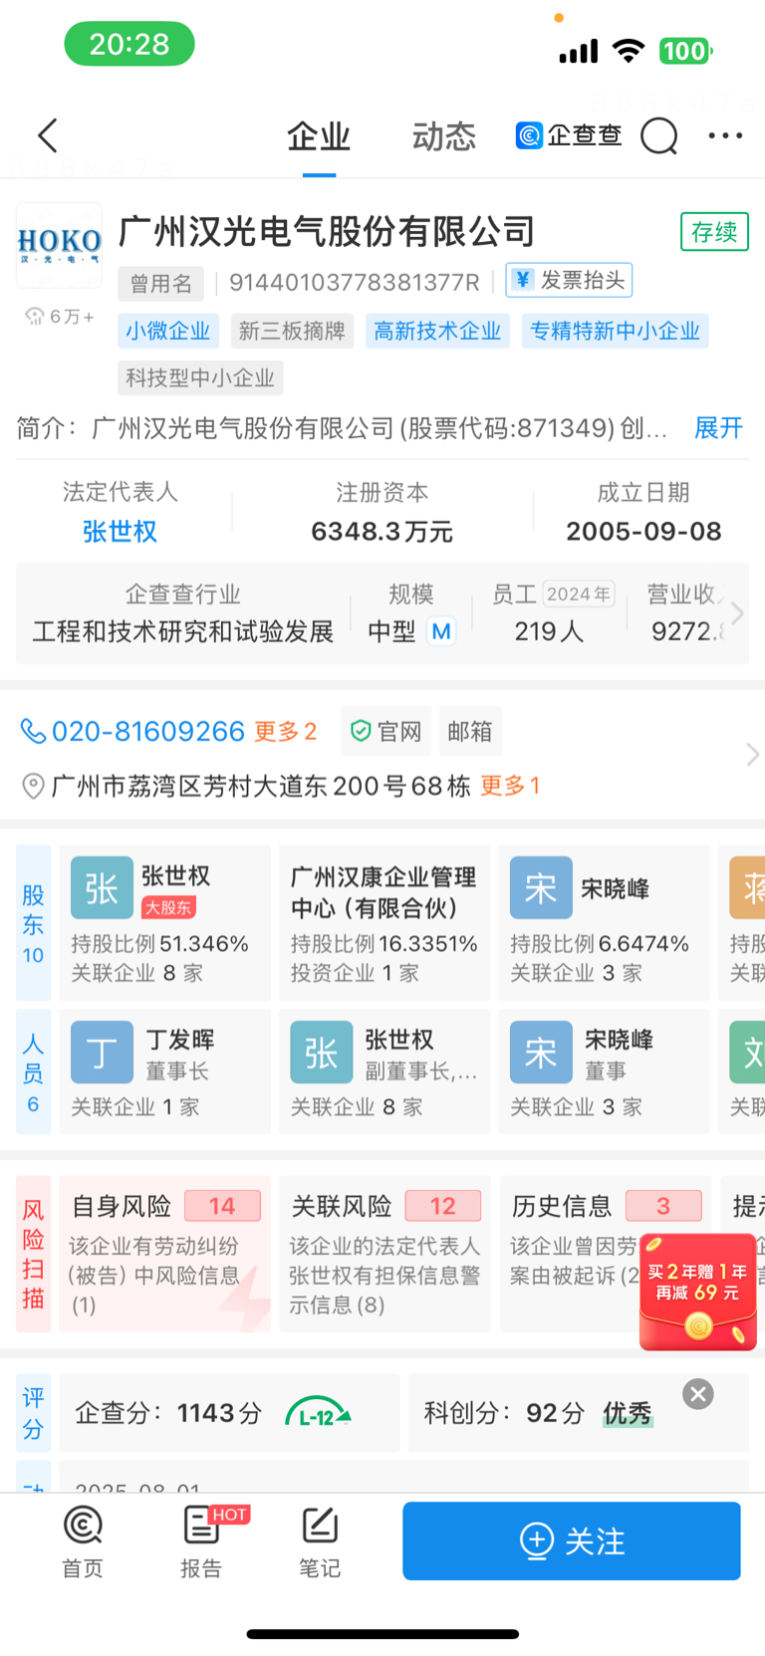Open 关联风险 12 risk card
Screen dimensions: 765x1656
(x=383, y=1254)
